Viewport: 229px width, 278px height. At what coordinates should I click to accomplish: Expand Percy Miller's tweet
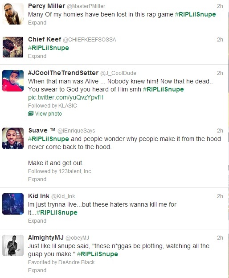click(x=37, y=23)
